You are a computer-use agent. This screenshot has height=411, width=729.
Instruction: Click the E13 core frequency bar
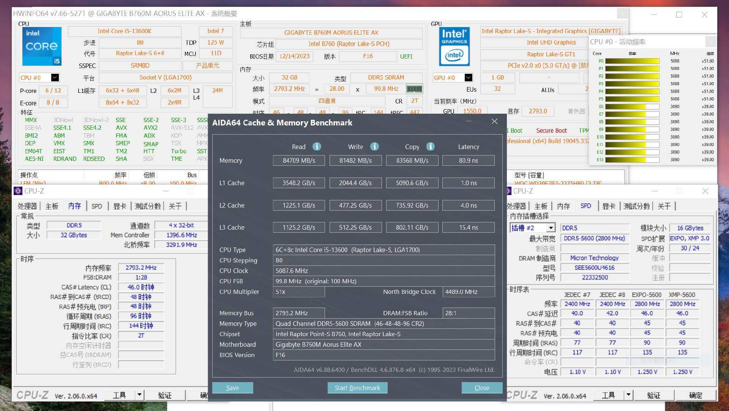[x=632, y=160]
